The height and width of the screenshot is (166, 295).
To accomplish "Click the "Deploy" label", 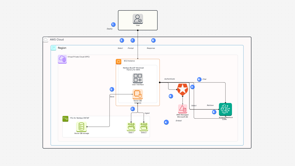I will (x=110, y=29).
